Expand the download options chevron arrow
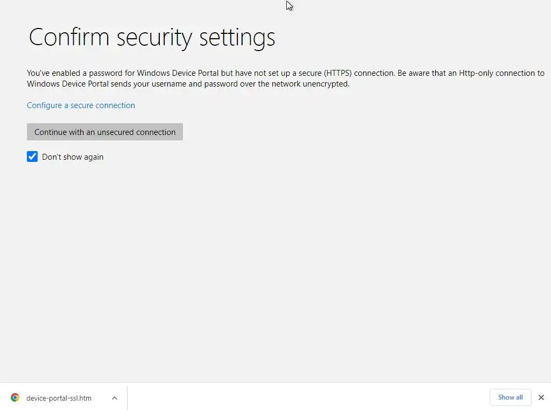The image size is (551, 413). click(115, 398)
